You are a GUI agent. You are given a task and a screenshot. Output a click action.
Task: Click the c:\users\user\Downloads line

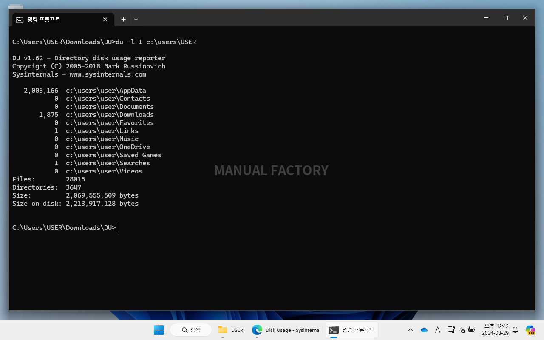click(96, 115)
